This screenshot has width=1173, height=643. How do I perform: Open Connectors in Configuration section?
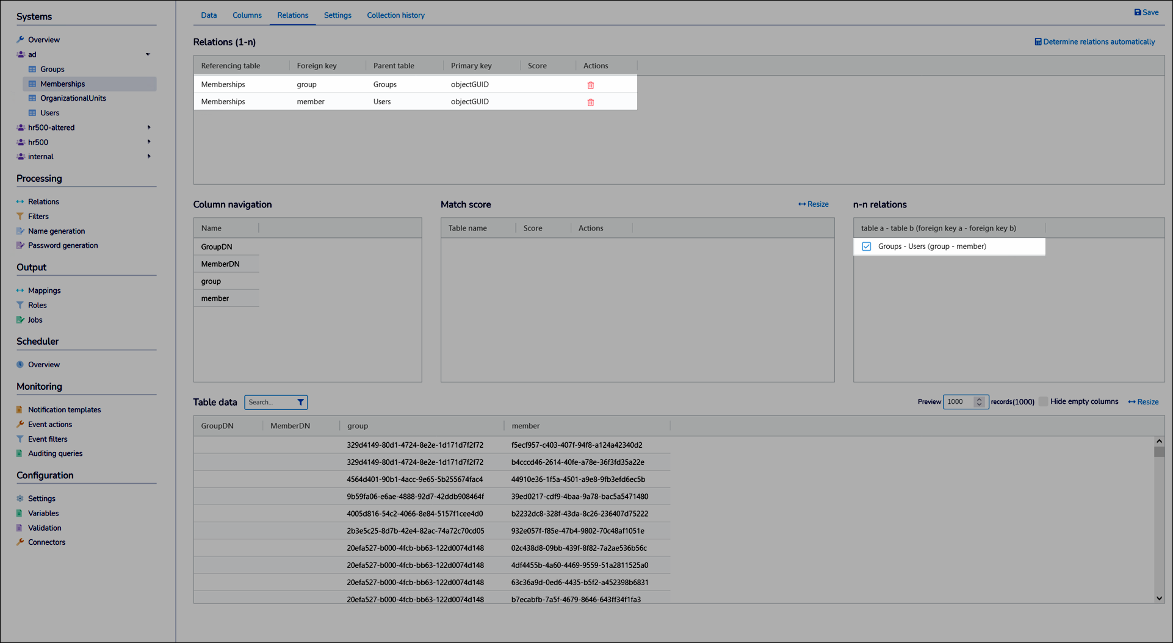tap(46, 542)
